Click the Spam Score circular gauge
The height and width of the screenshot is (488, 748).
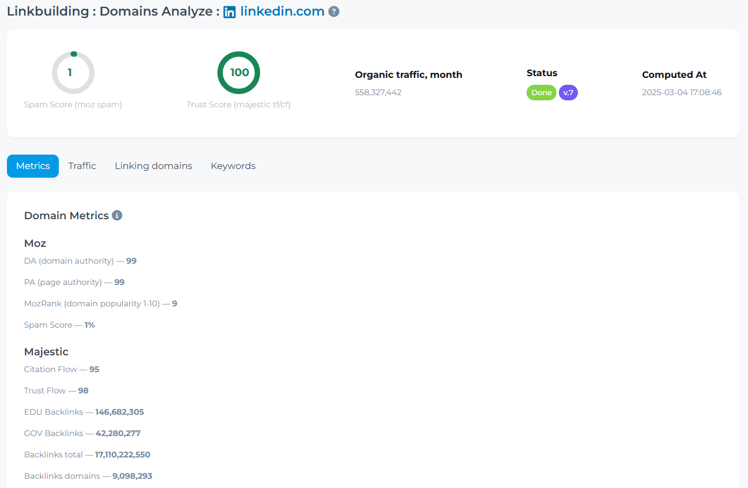coord(73,73)
